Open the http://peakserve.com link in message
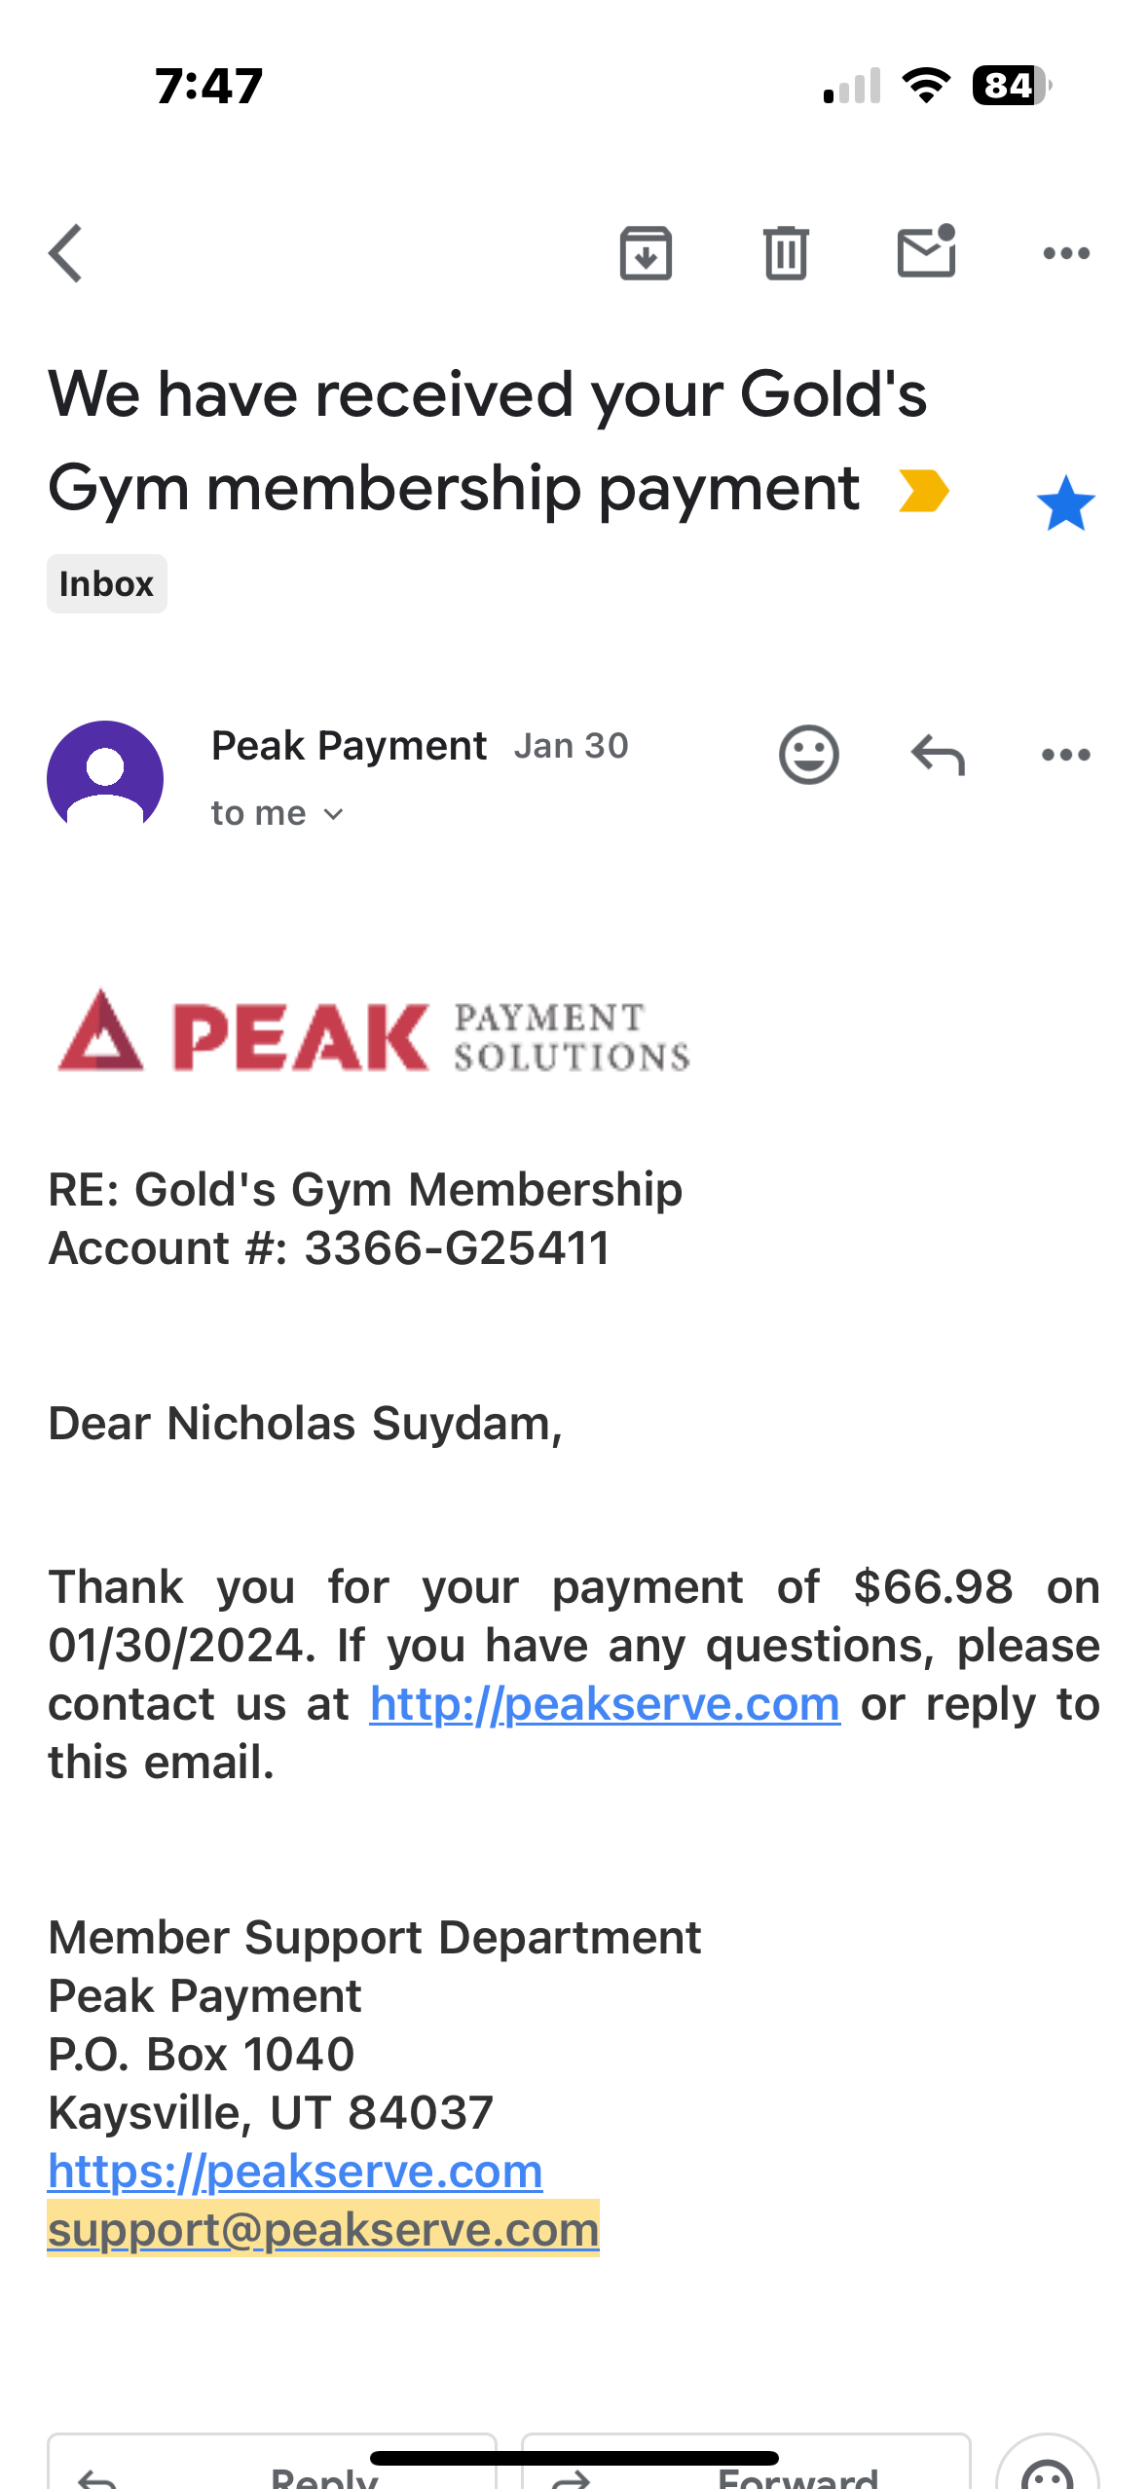This screenshot has width=1148, height=2489. click(x=605, y=1704)
